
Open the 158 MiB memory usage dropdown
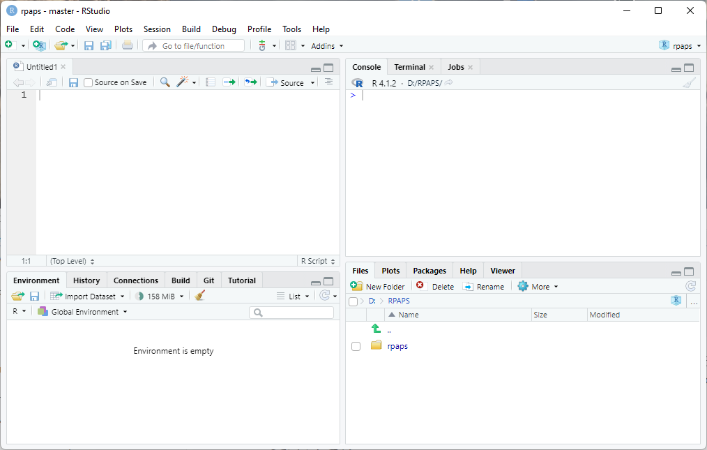159,296
